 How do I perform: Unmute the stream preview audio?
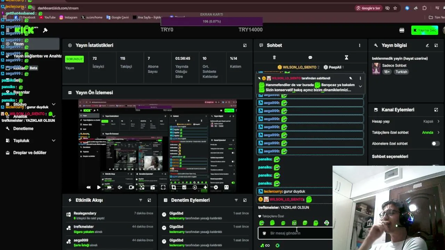coord(120,187)
